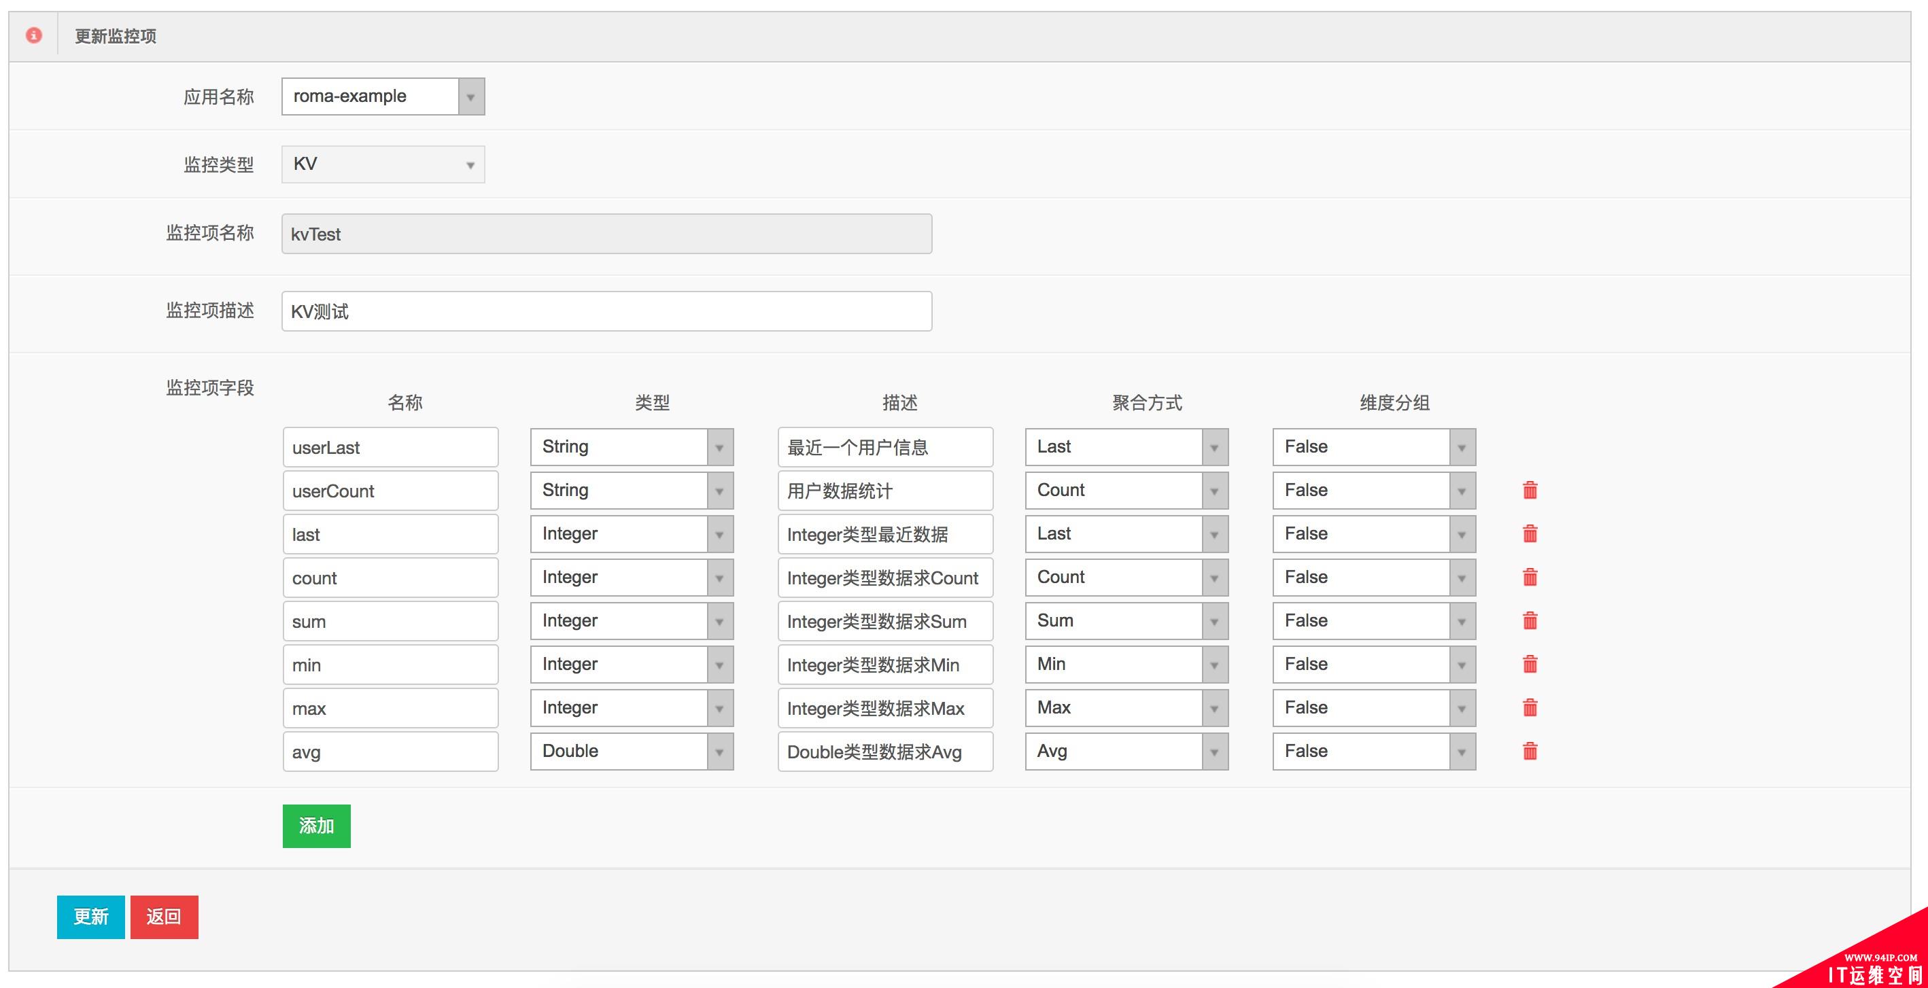The image size is (1928, 988).
Task: Click the red info icon in header
Action: point(34,35)
